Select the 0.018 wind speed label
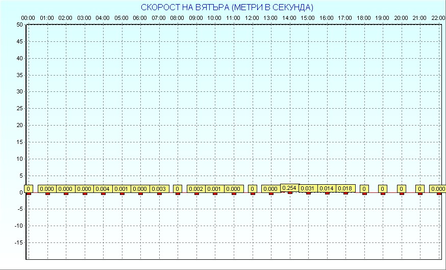446x270 pixels. [345, 188]
